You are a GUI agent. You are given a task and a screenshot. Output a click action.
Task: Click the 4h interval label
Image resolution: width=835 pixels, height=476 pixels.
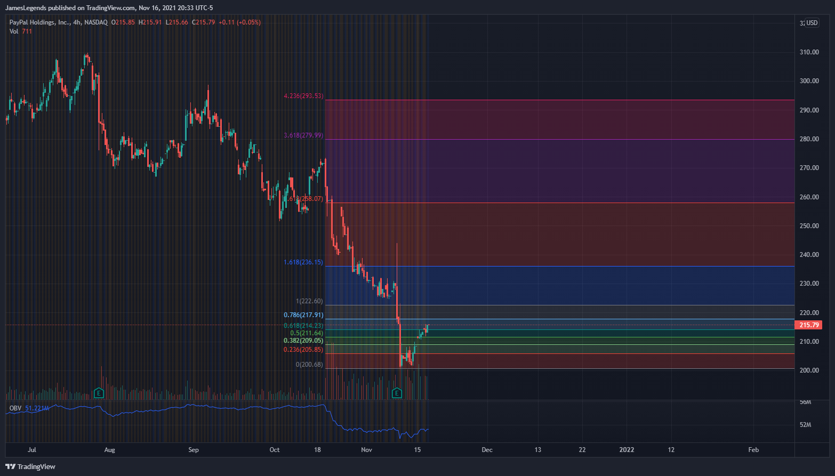pyautogui.click(x=77, y=22)
